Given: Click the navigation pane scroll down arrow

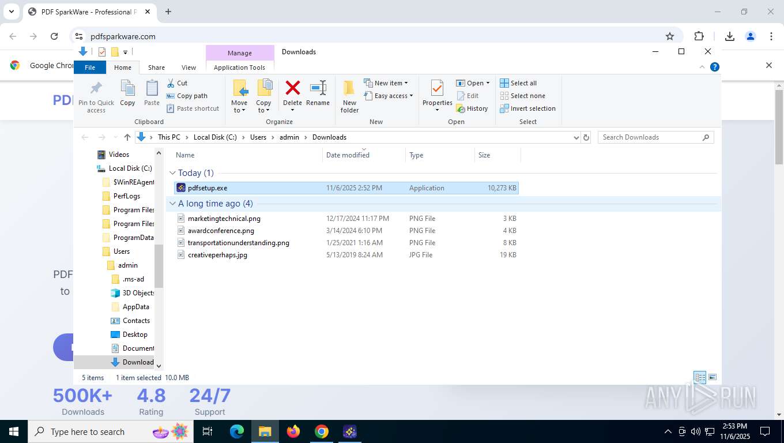Looking at the screenshot, I should (x=159, y=366).
